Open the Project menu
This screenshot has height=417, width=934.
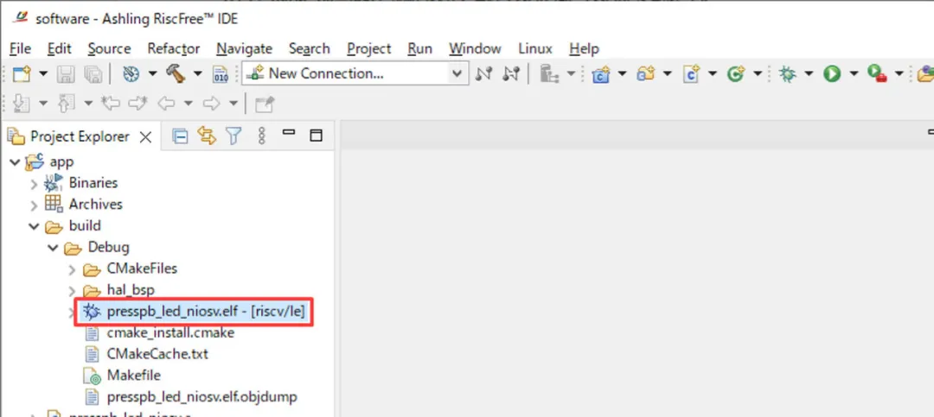point(368,48)
